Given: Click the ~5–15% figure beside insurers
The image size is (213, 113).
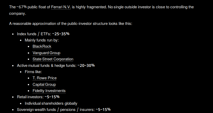Looking at the screenshot, I should pos(103,110).
